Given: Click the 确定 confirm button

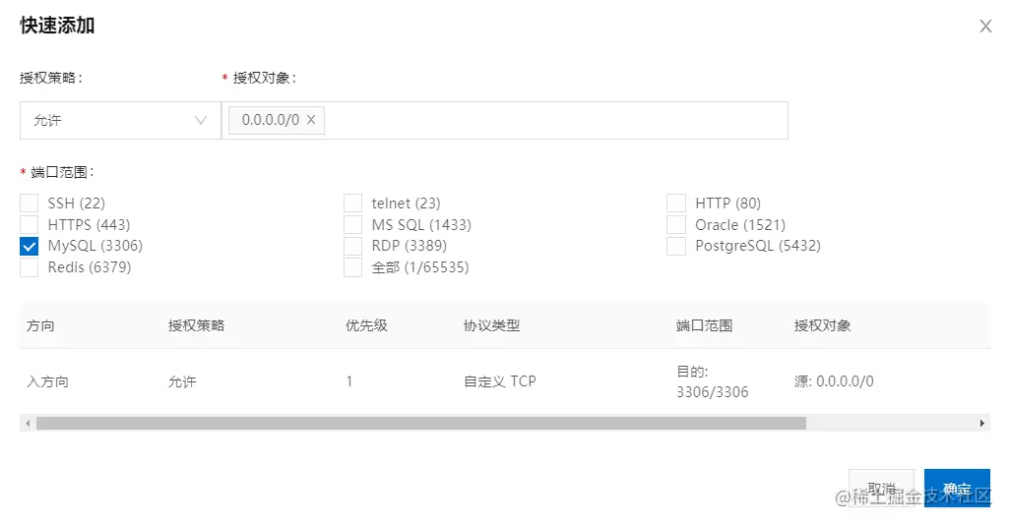Looking at the screenshot, I should [x=957, y=488].
